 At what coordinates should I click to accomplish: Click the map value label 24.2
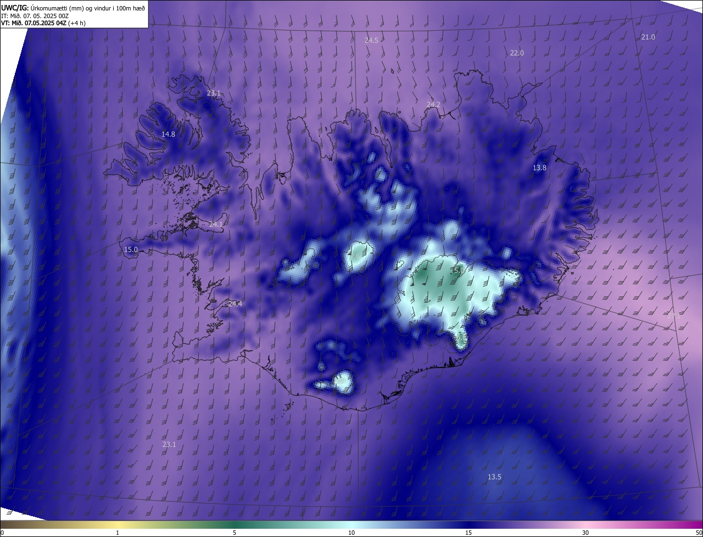(x=433, y=104)
